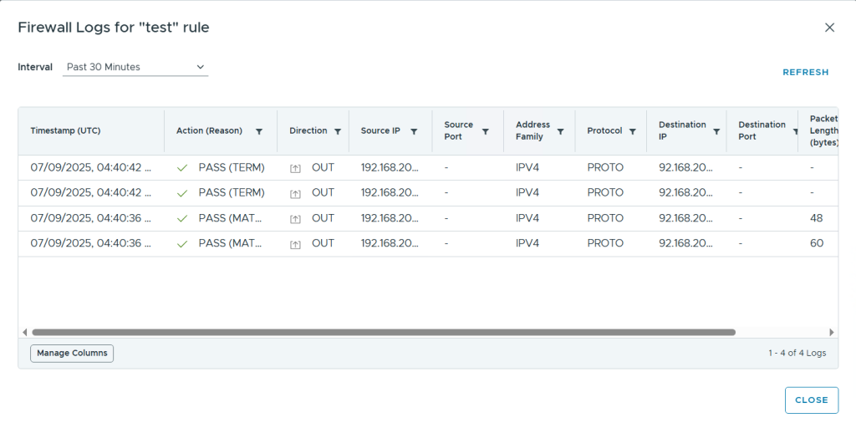Image resolution: width=856 pixels, height=428 pixels.
Task: Open the Direction column filter
Action: pos(338,131)
